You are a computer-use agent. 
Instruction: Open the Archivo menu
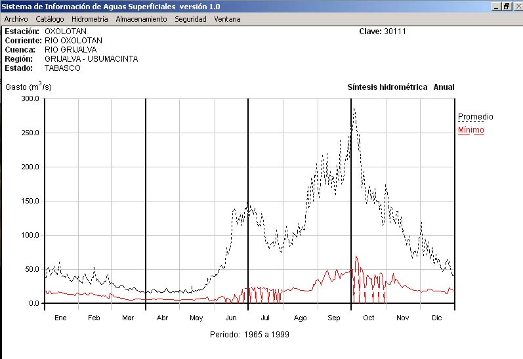coord(16,19)
